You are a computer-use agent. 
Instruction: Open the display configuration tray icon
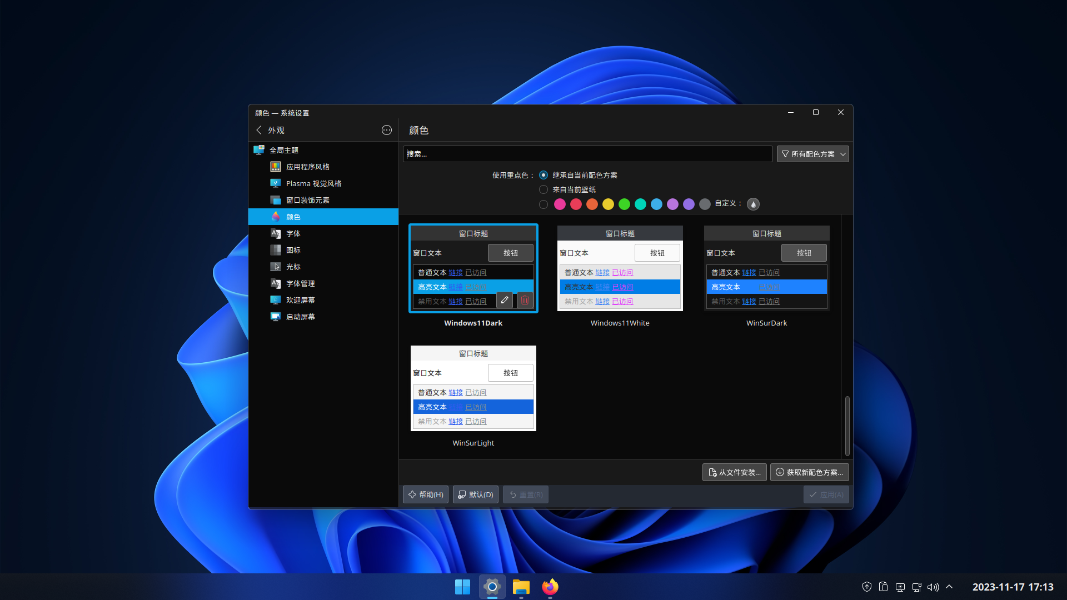coord(900,587)
